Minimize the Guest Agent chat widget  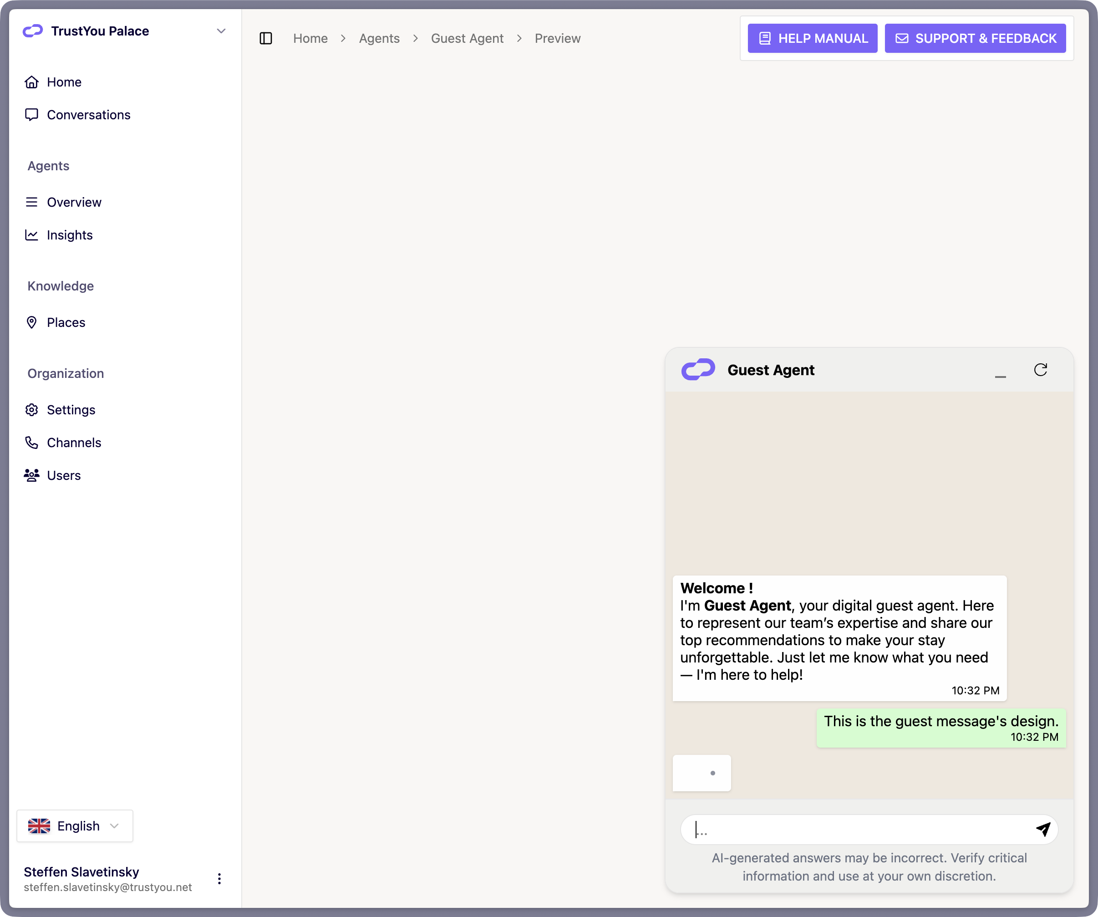(1000, 376)
